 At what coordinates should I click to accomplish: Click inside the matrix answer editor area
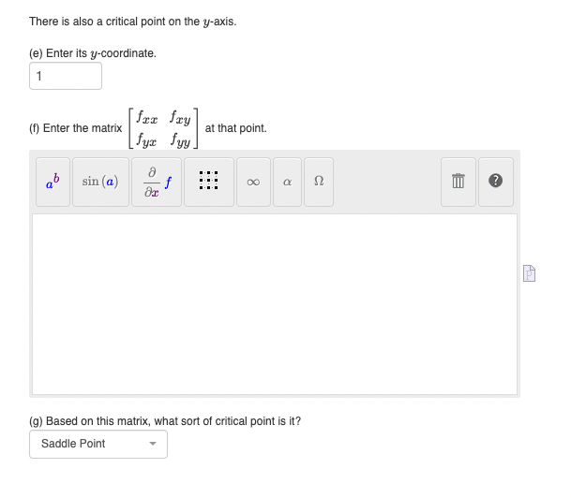(x=275, y=304)
